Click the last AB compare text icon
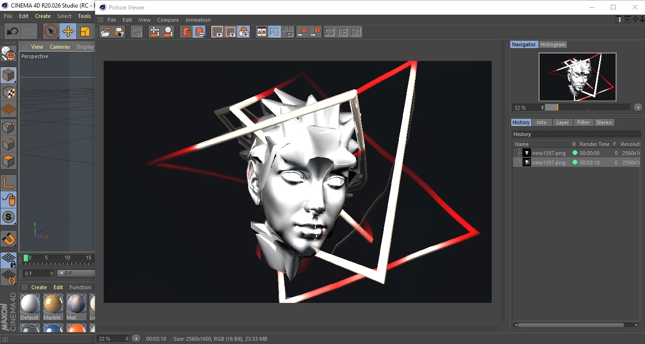 click(x=356, y=32)
